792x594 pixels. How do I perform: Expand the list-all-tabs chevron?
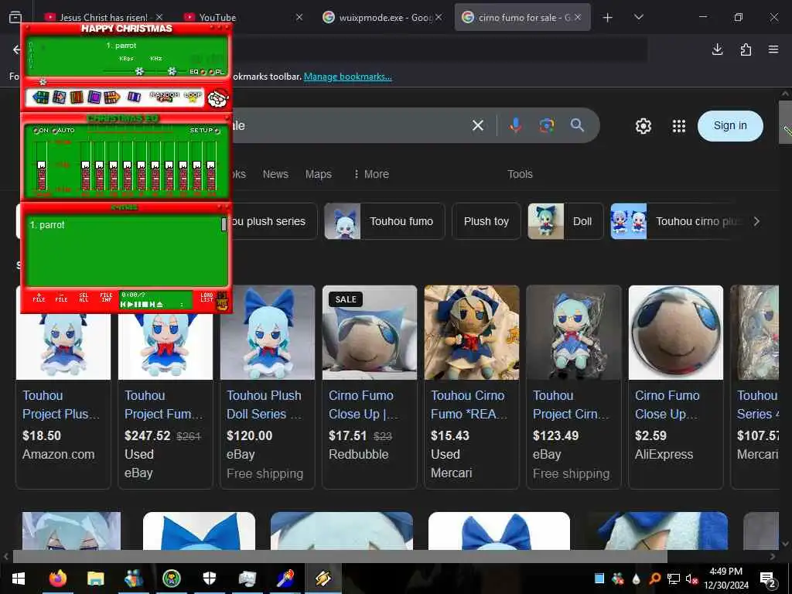(x=638, y=17)
